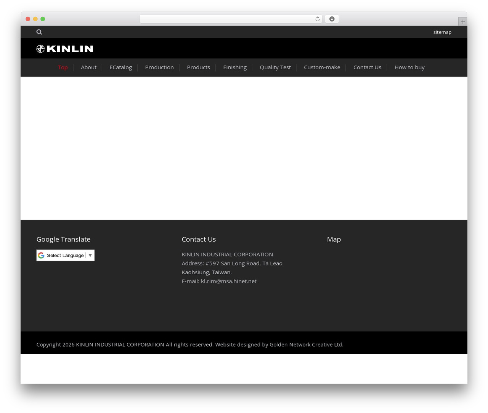This screenshot has width=488, height=413.
Task: Click the Contact Us footer heading
Action: coord(199,239)
